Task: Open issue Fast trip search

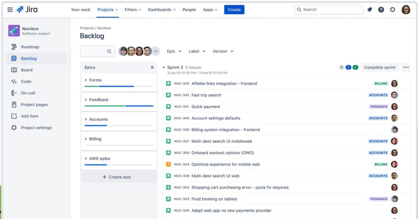Action: click(x=206, y=95)
